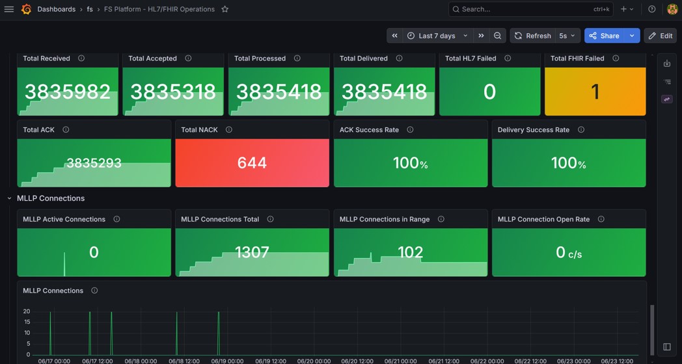Image resolution: width=682 pixels, height=364 pixels.
Task: Show info for MLLP Active Connections panel
Action: tap(116, 219)
